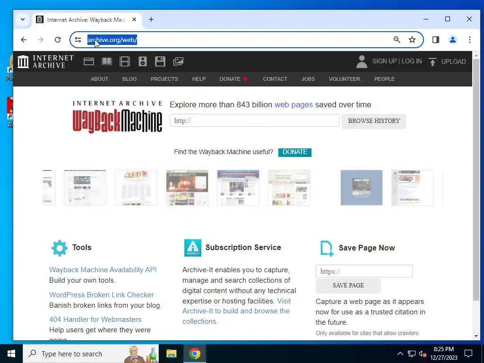Follow the 'web pages' link
Viewport: 484px width, 363px height.
click(294, 104)
